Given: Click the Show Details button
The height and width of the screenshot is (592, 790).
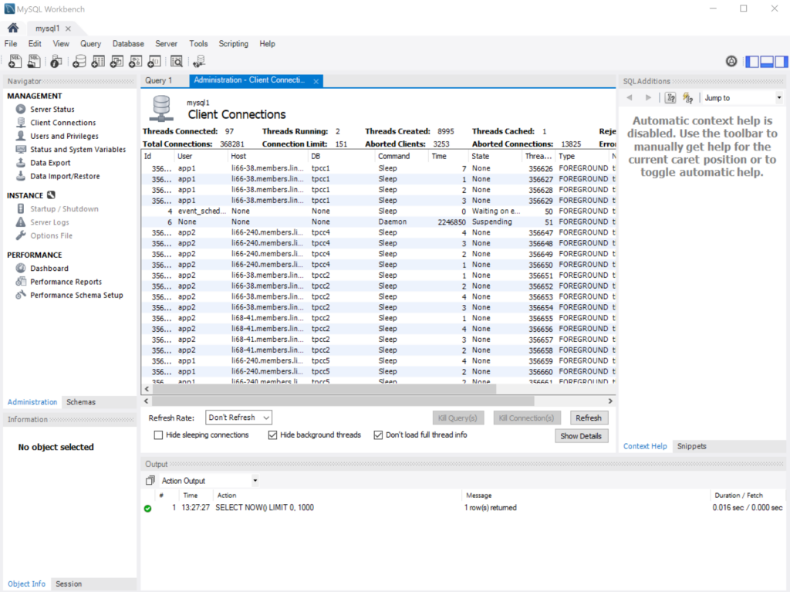Looking at the screenshot, I should [580, 436].
